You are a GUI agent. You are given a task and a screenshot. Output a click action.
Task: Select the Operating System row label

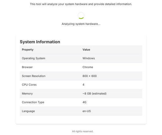pos(34,58)
